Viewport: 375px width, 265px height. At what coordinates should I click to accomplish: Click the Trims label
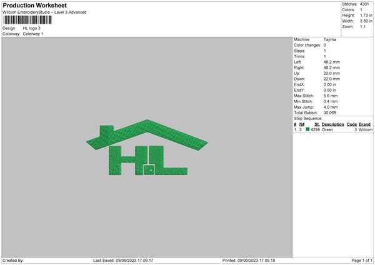[x=299, y=56]
